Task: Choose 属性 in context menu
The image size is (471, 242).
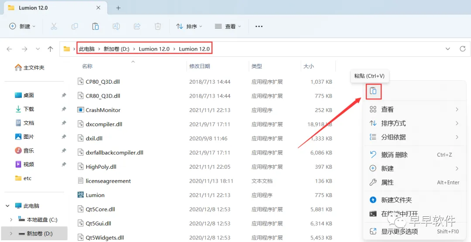Action: (414, 182)
